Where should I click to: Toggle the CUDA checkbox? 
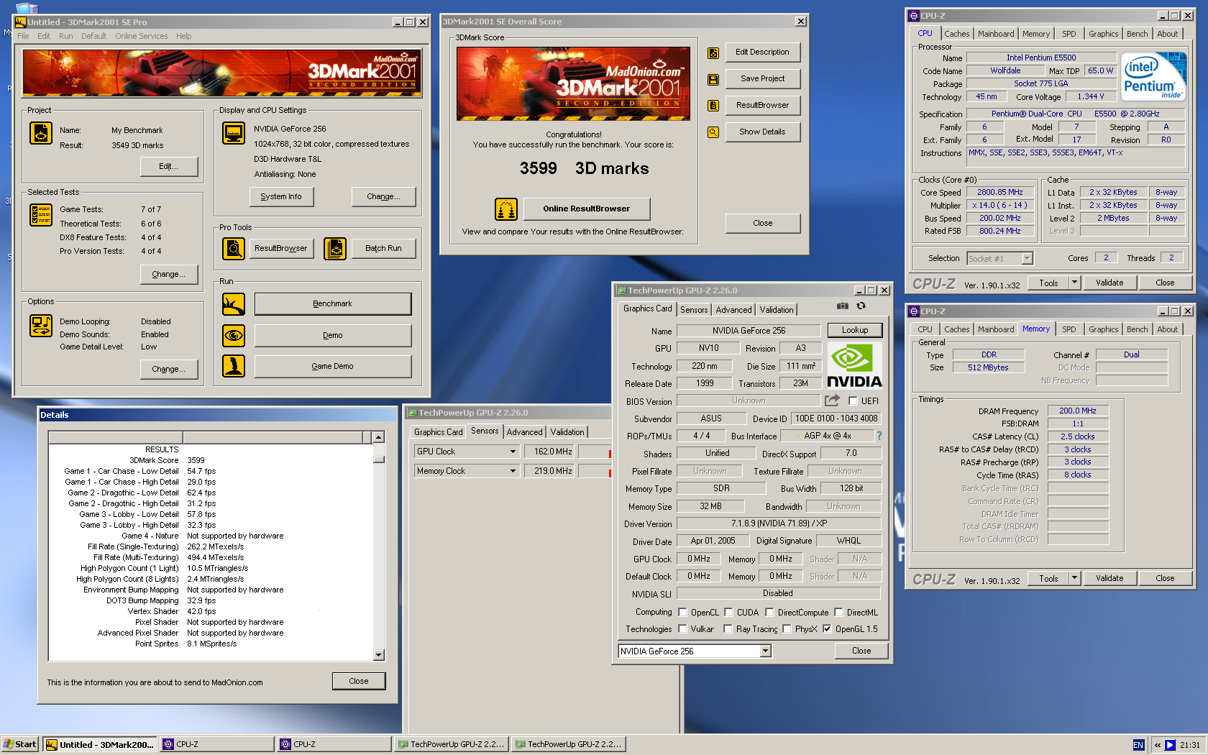[x=728, y=613]
